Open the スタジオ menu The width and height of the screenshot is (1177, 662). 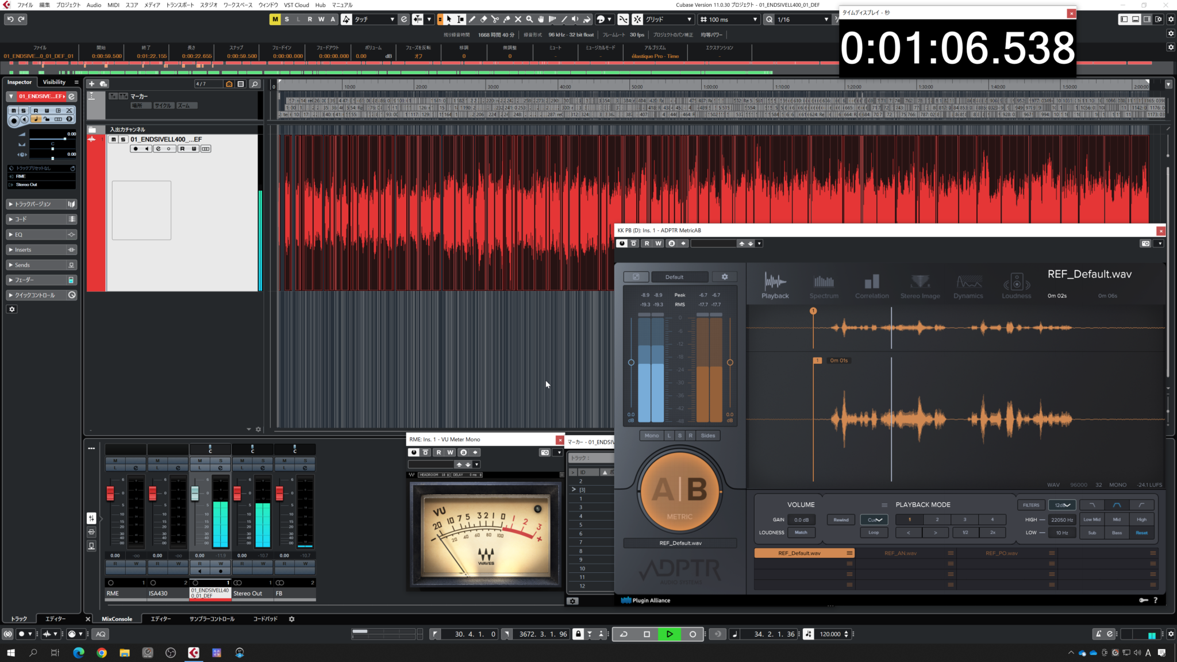[208, 5]
